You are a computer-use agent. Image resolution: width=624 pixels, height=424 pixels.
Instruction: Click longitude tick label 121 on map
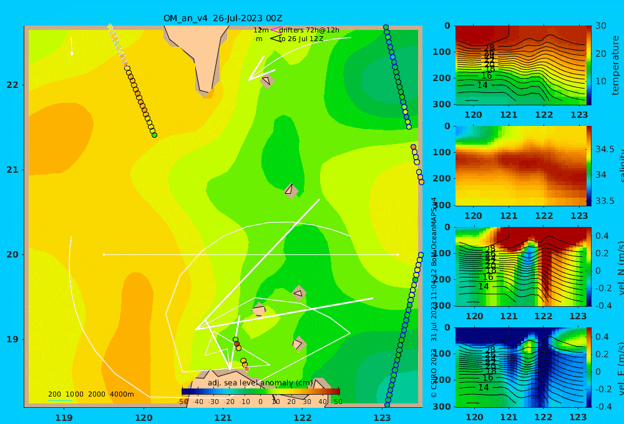(x=223, y=418)
